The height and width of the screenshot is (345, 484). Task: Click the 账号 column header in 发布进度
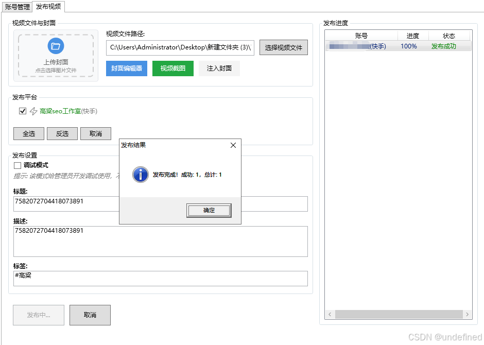pyautogui.click(x=362, y=36)
